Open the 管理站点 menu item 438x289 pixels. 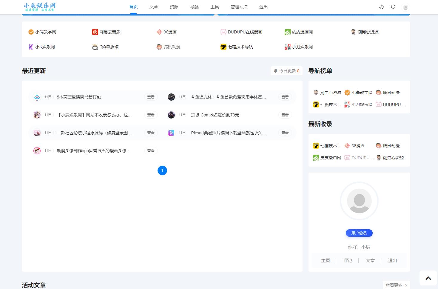[x=239, y=7]
